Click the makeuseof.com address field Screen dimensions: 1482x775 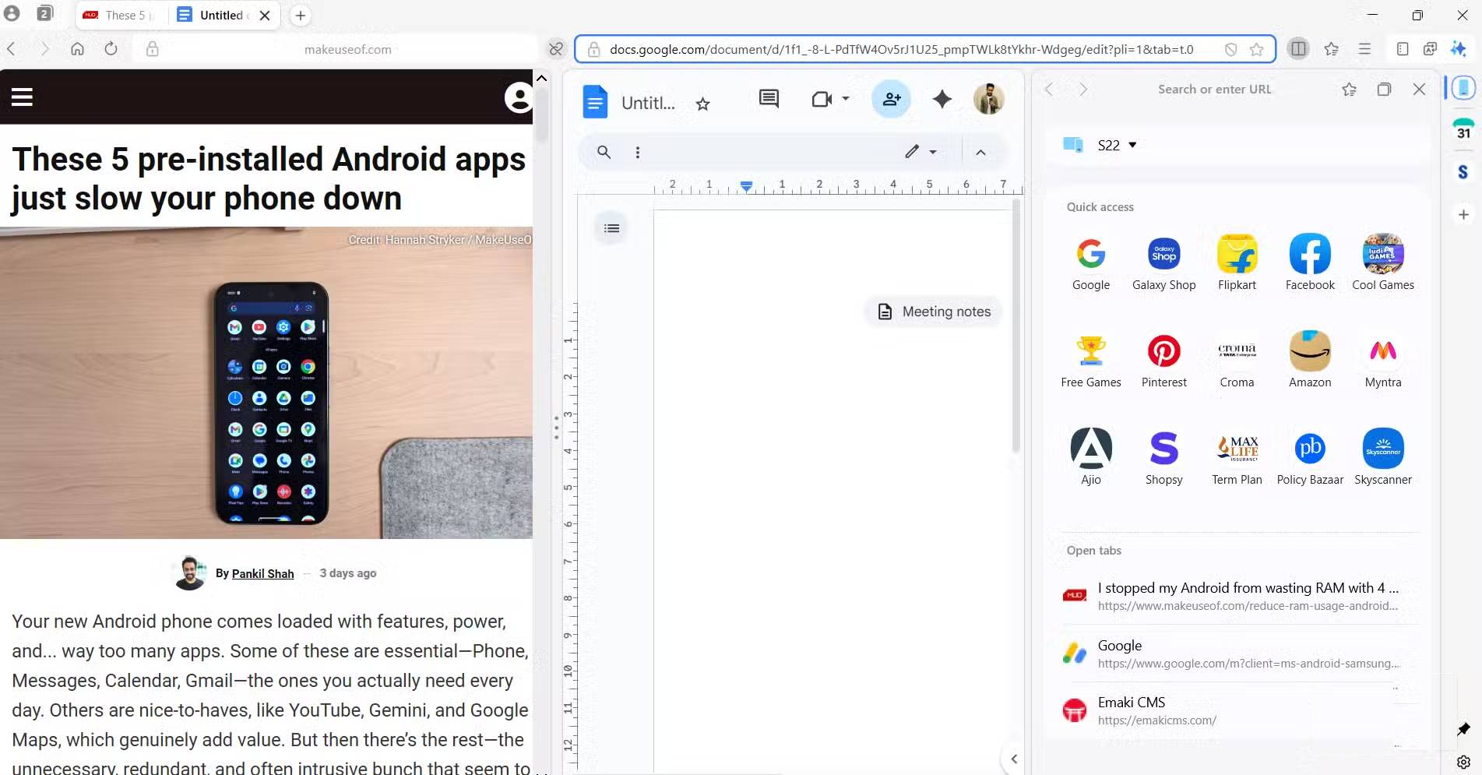[348, 49]
